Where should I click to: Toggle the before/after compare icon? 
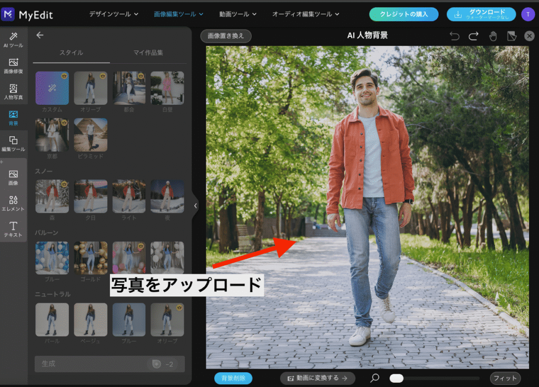pyautogui.click(x=512, y=36)
